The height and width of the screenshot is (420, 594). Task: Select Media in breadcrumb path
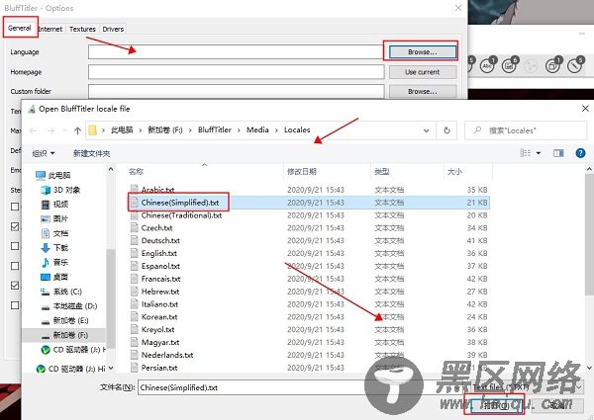click(257, 130)
